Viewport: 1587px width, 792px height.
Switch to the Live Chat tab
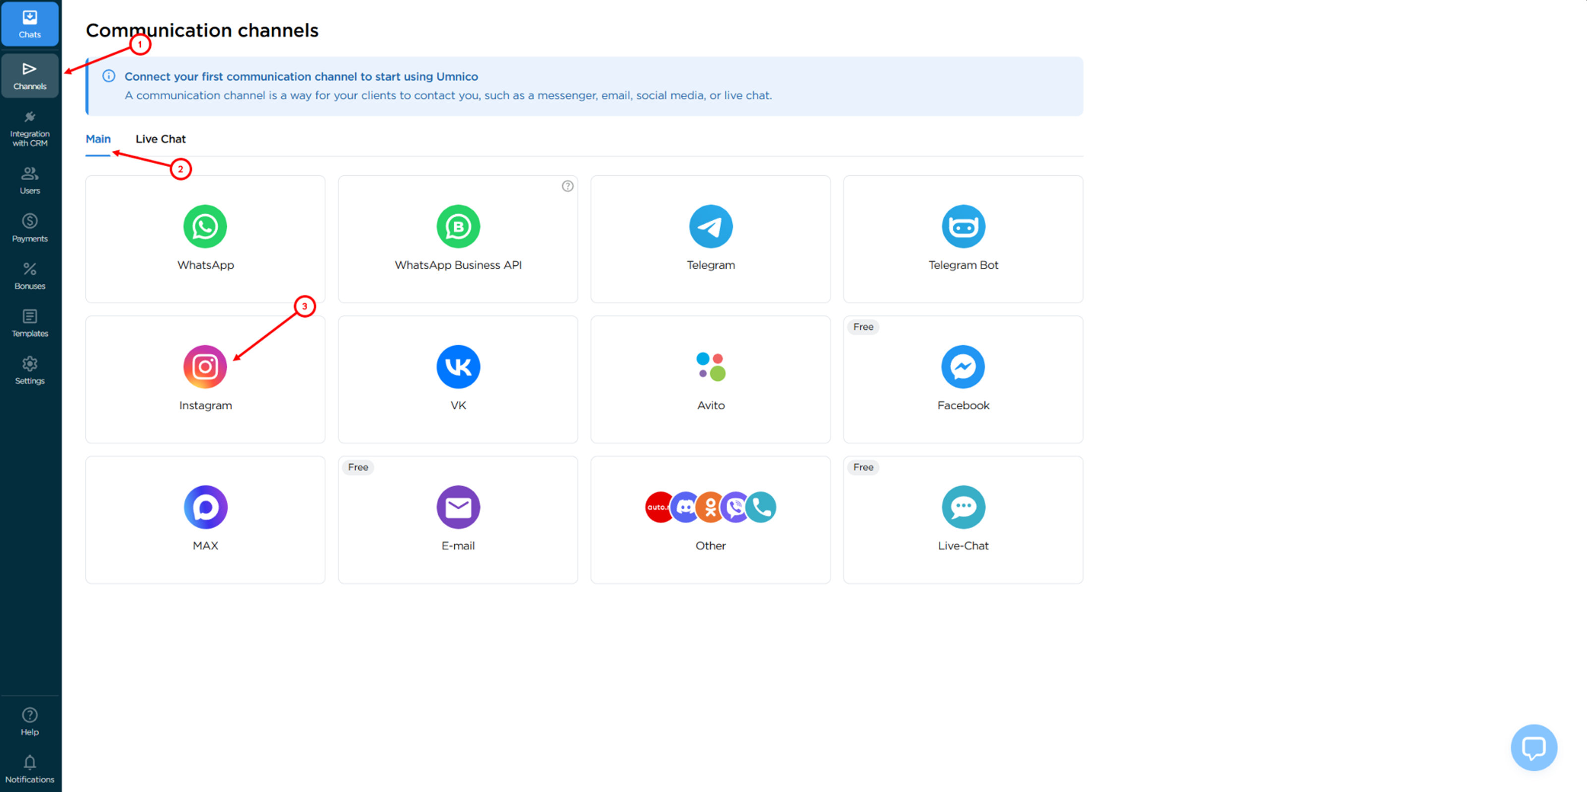tap(160, 138)
